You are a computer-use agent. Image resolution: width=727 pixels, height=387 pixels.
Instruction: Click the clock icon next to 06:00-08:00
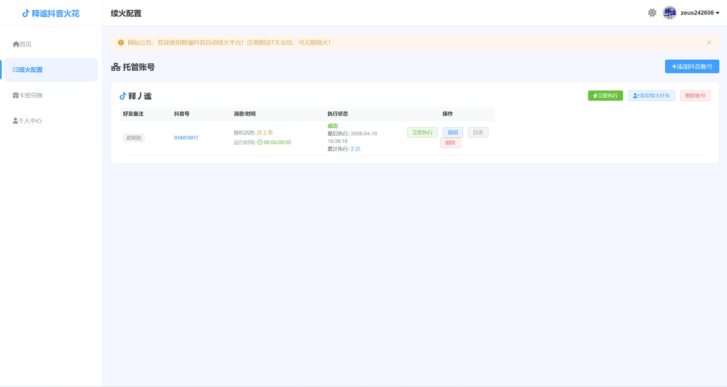pyautogui.click(x=259, y=142)
